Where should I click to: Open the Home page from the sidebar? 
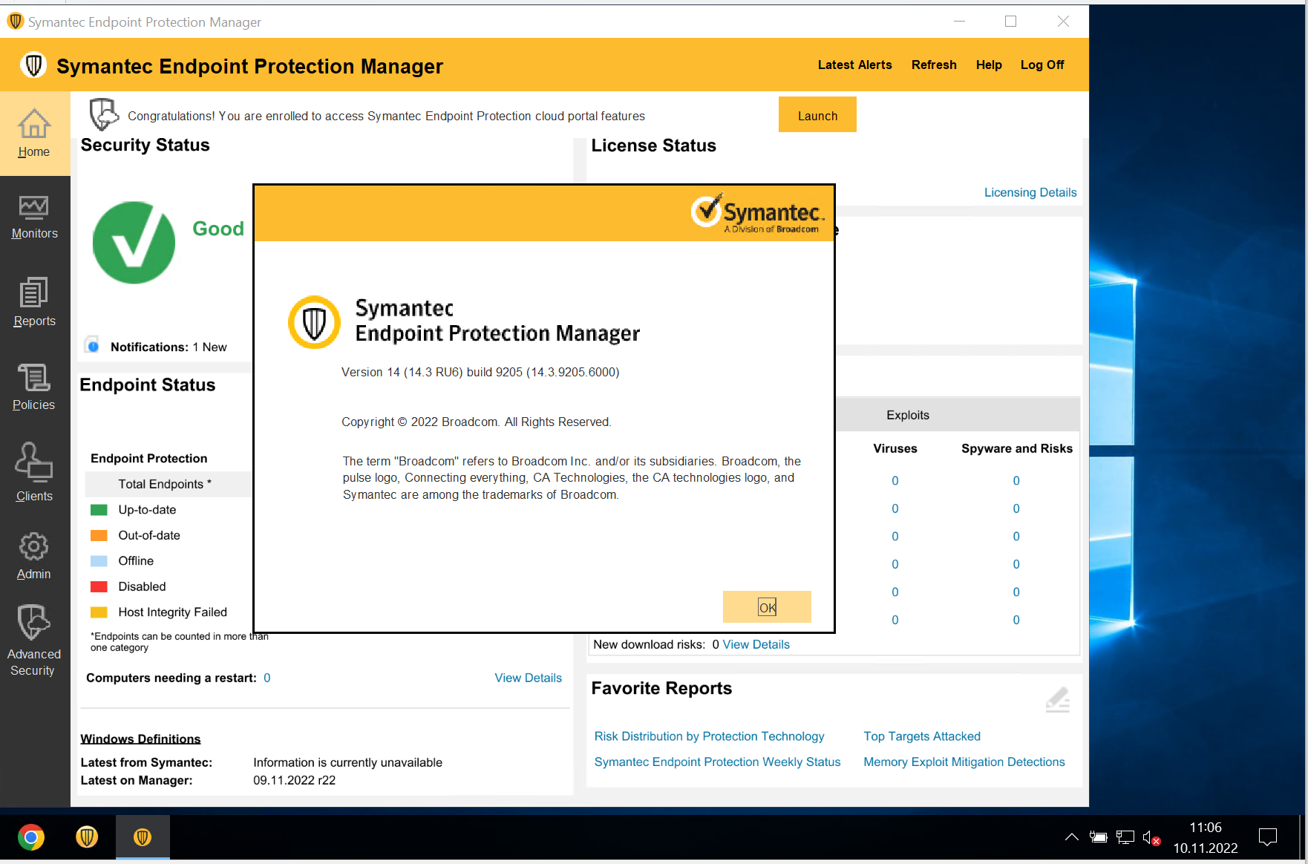tap(34, 134)
